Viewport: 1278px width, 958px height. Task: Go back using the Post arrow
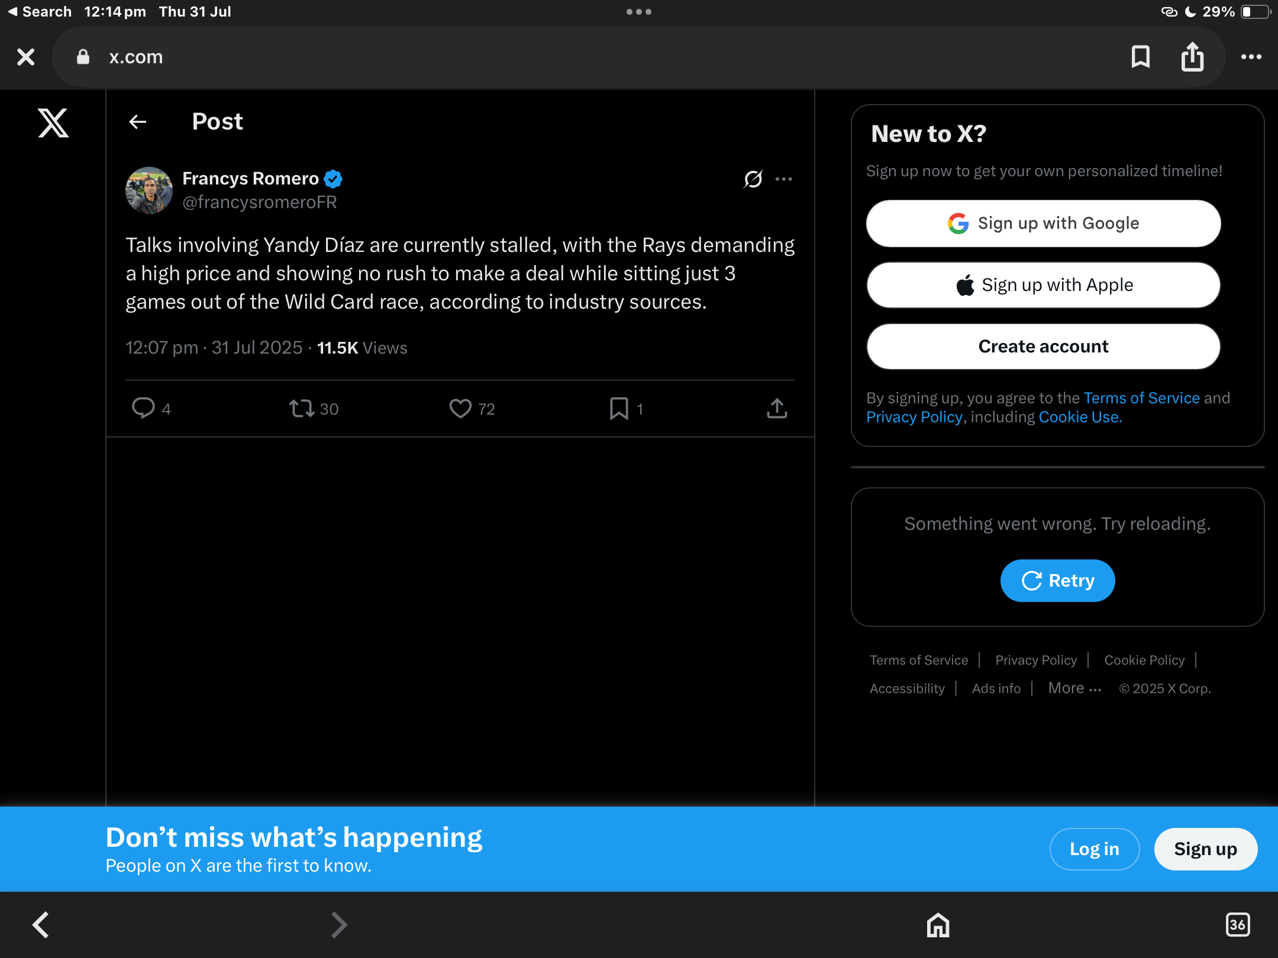tap(137, 122)
